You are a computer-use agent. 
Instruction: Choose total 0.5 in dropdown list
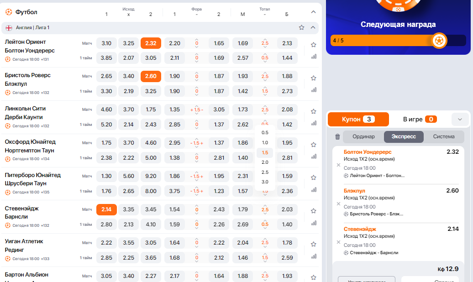(265, 133)
